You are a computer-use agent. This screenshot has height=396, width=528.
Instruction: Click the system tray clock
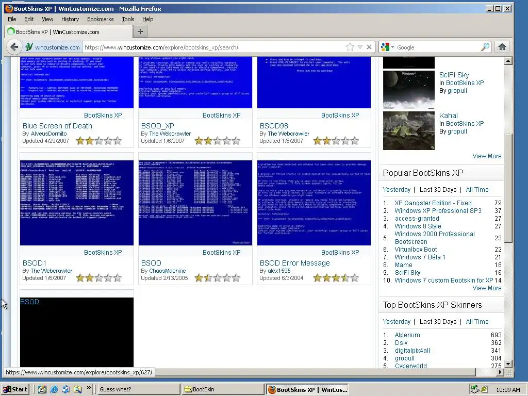[x=508, y=390]
